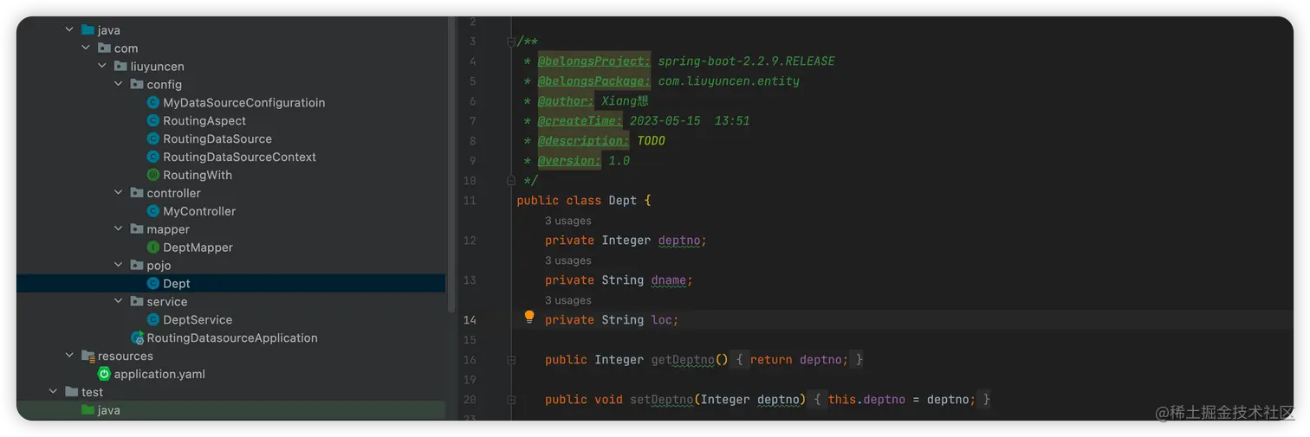Click the dname field name on line 13
The width and height of the screenshot is (1310, 437).
coord(669,280)
